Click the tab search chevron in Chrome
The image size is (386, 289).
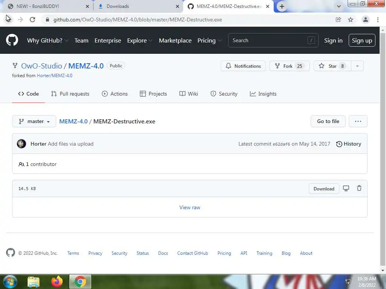(x=339, y=6)
